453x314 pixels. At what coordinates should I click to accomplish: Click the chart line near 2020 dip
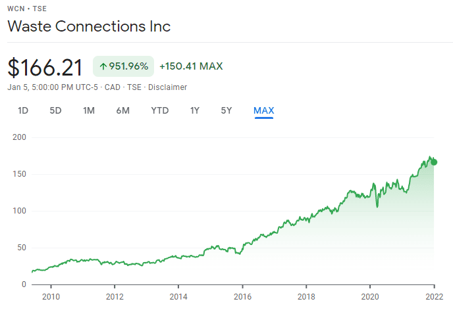pyautogui.click(x=377, y=206)
